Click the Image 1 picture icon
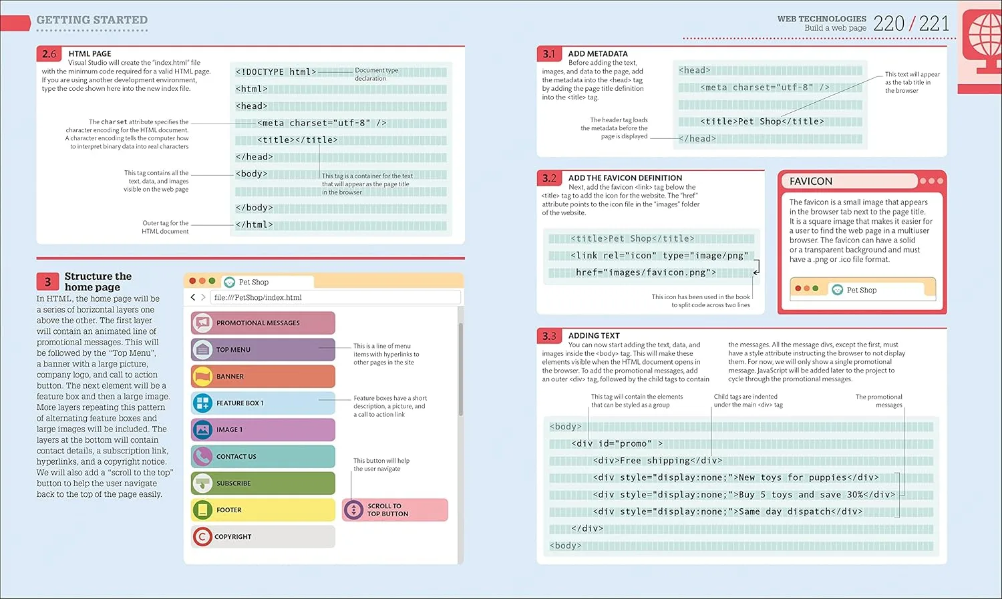Viewport: 1002px width, 599px height. [202, 429]
